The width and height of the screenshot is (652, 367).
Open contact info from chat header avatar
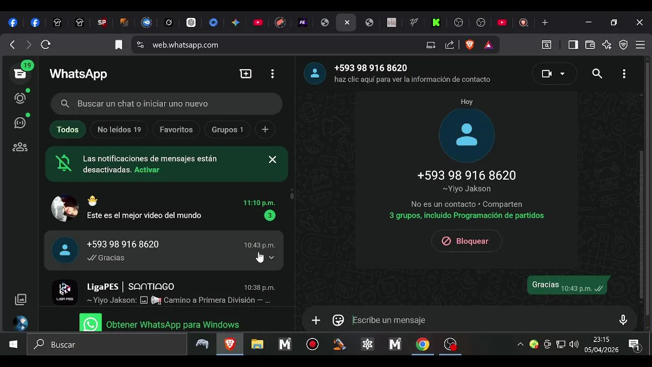click(x=315, y=73)
